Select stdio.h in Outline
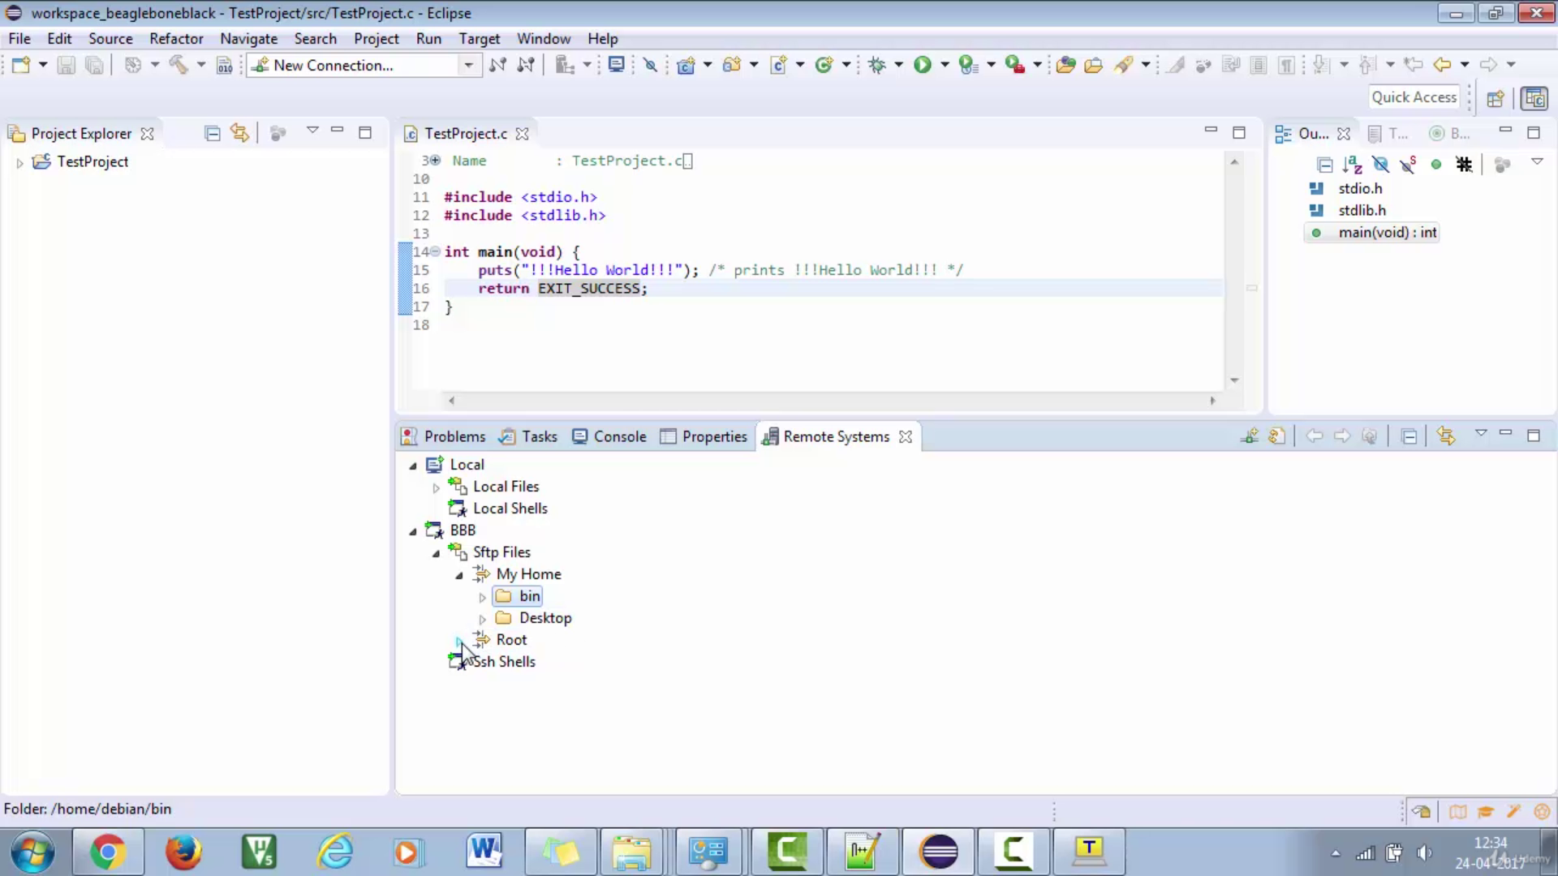This screenshot has width=1558, height=876. (1360, 188)
